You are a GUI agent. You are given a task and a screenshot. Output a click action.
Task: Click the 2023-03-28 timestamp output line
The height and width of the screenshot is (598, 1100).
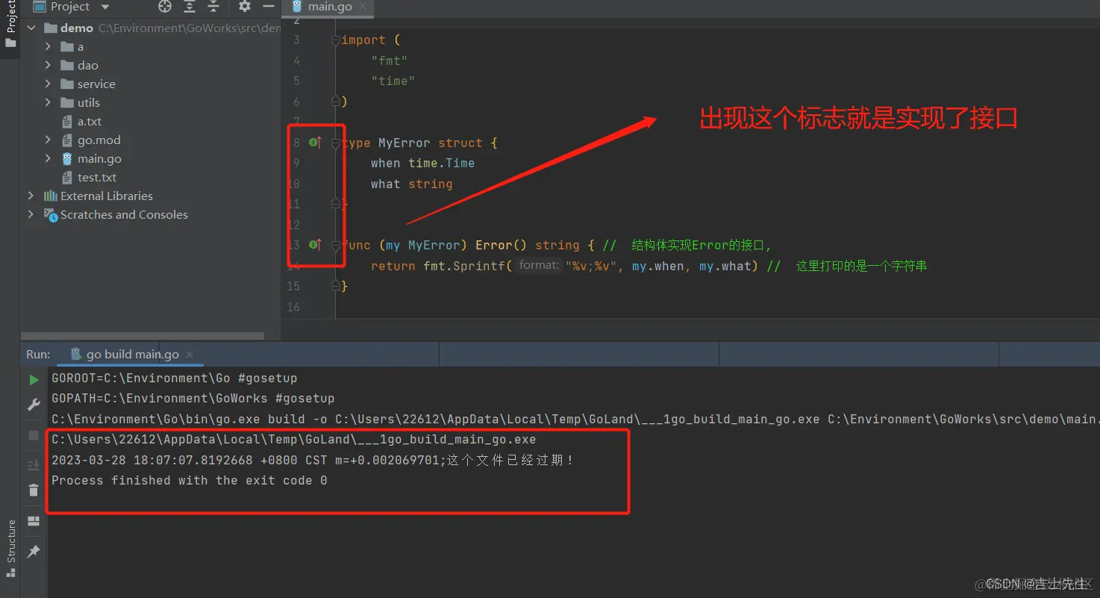click(313, 460)
